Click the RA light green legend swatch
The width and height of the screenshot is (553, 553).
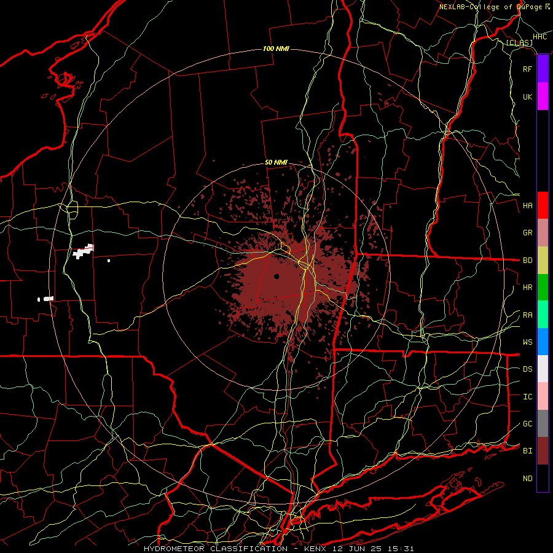pyautogui.click(x=543, y=315)
